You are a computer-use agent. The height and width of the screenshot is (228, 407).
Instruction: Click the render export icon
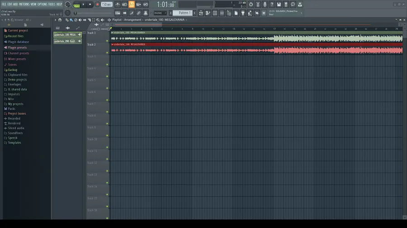(x=286, y=5)
